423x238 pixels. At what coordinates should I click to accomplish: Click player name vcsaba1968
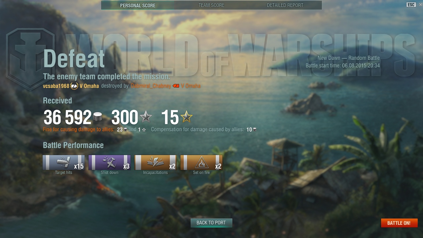[56, 86]
